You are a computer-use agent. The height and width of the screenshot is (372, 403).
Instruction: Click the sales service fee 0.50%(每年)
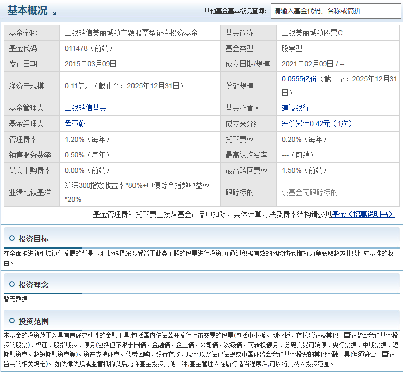pos(87,155)
